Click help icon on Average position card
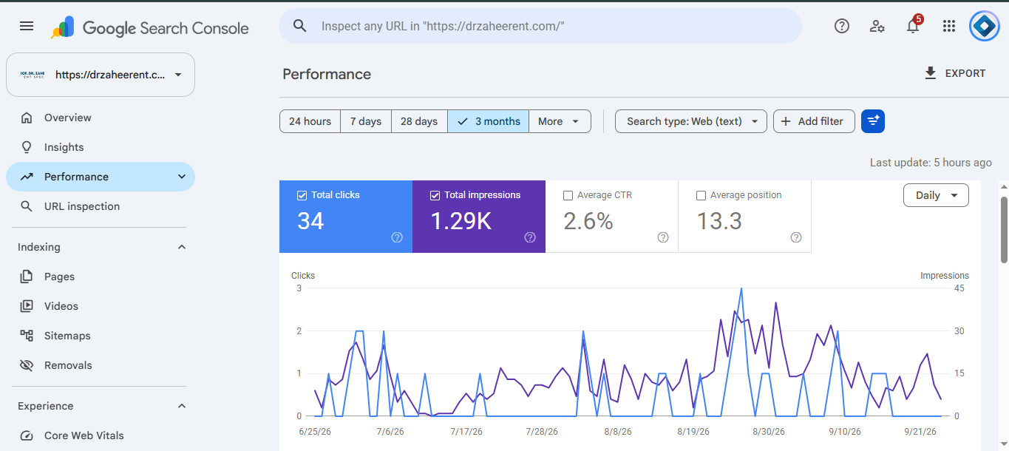 [x=796, y=237]
